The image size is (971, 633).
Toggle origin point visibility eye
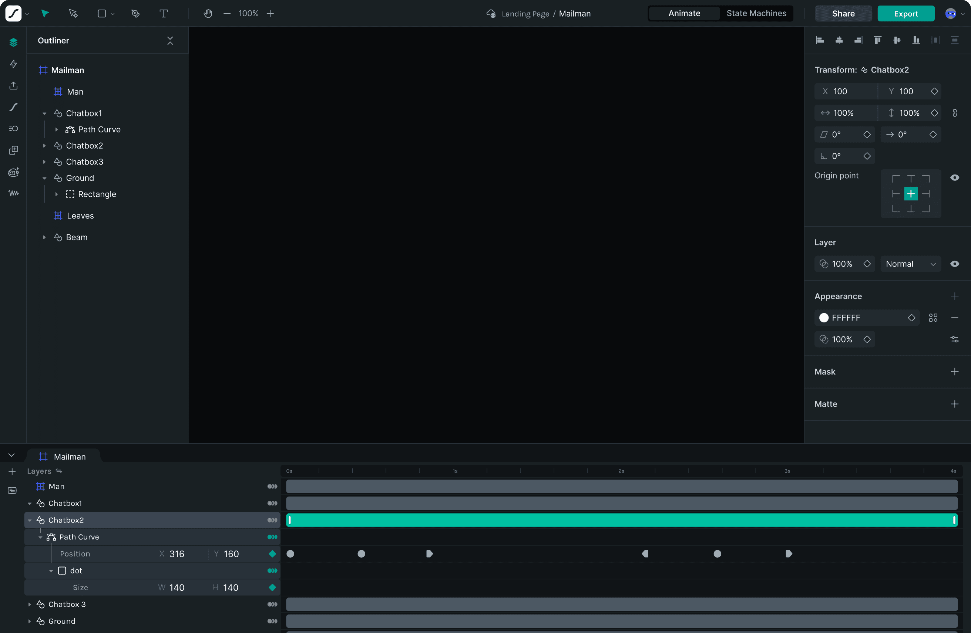click(955, 178)
